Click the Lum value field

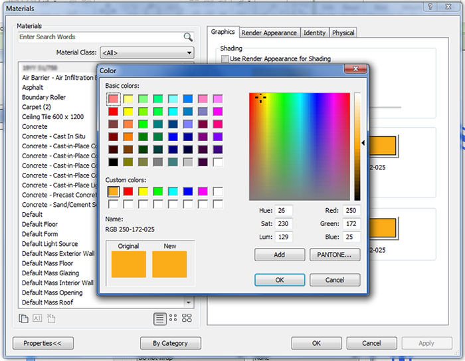click(x=284, y=237)
